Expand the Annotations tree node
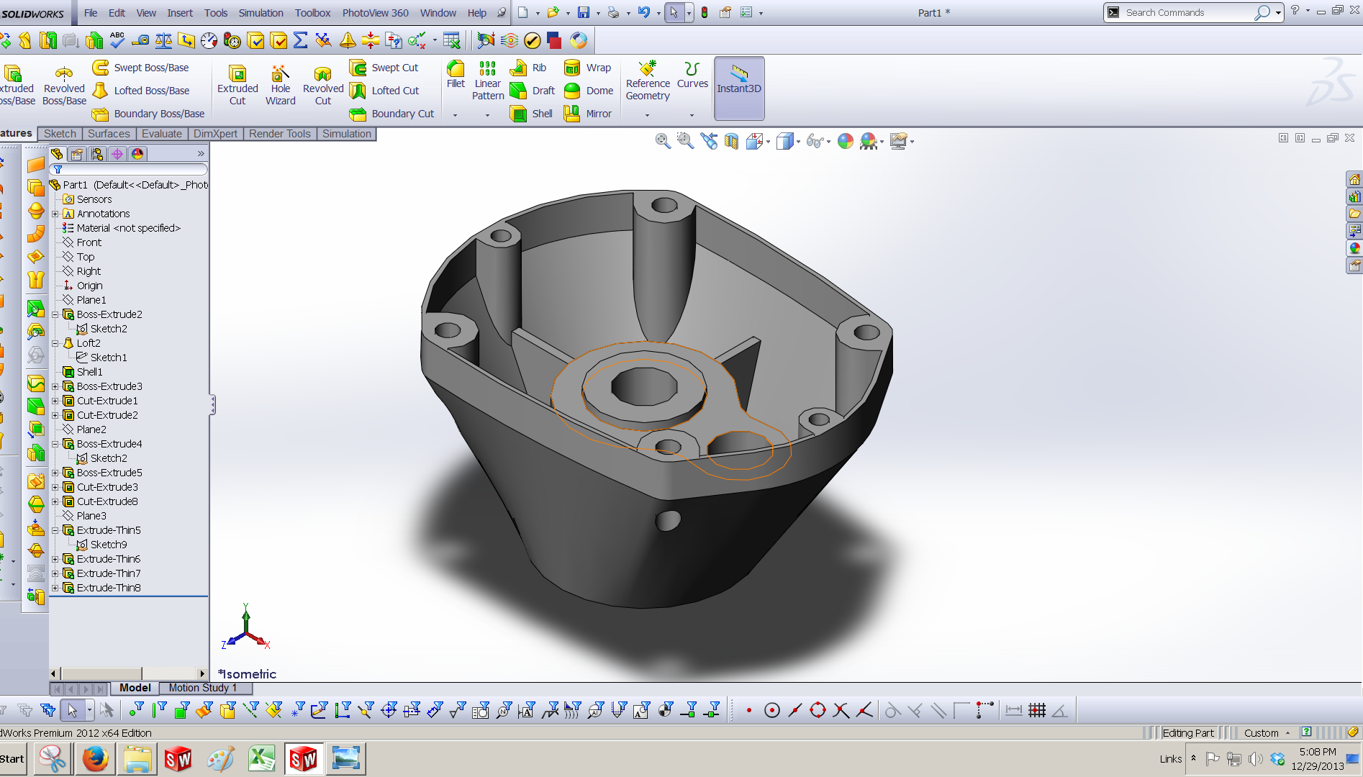Image resolution: width=1363 pixels, height=777 pixels. (x=55, y=214)
